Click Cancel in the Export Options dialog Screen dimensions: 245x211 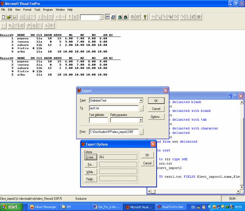click(x=147, y=163)
